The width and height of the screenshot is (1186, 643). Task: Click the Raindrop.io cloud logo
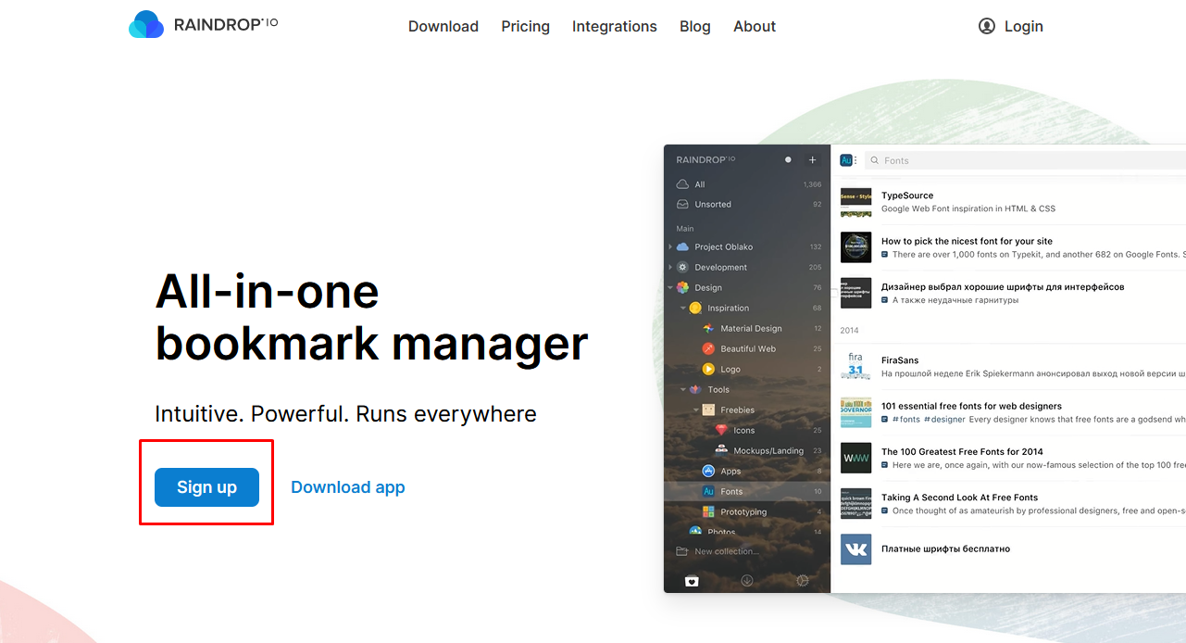146,25
